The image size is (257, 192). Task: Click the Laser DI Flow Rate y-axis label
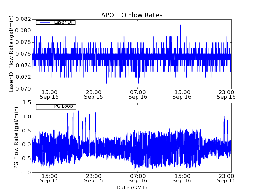(11, 54)
